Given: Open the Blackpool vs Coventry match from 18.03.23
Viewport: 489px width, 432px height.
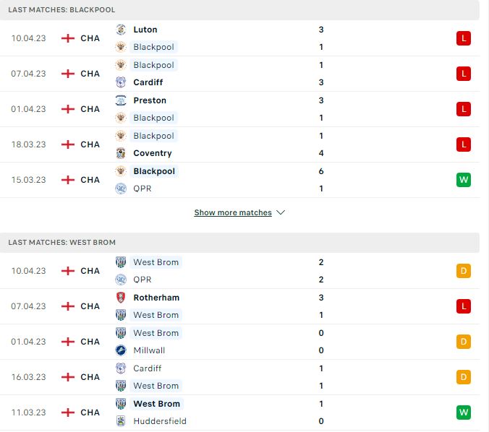Looking at the screenshot, I should tap(239, 144).
